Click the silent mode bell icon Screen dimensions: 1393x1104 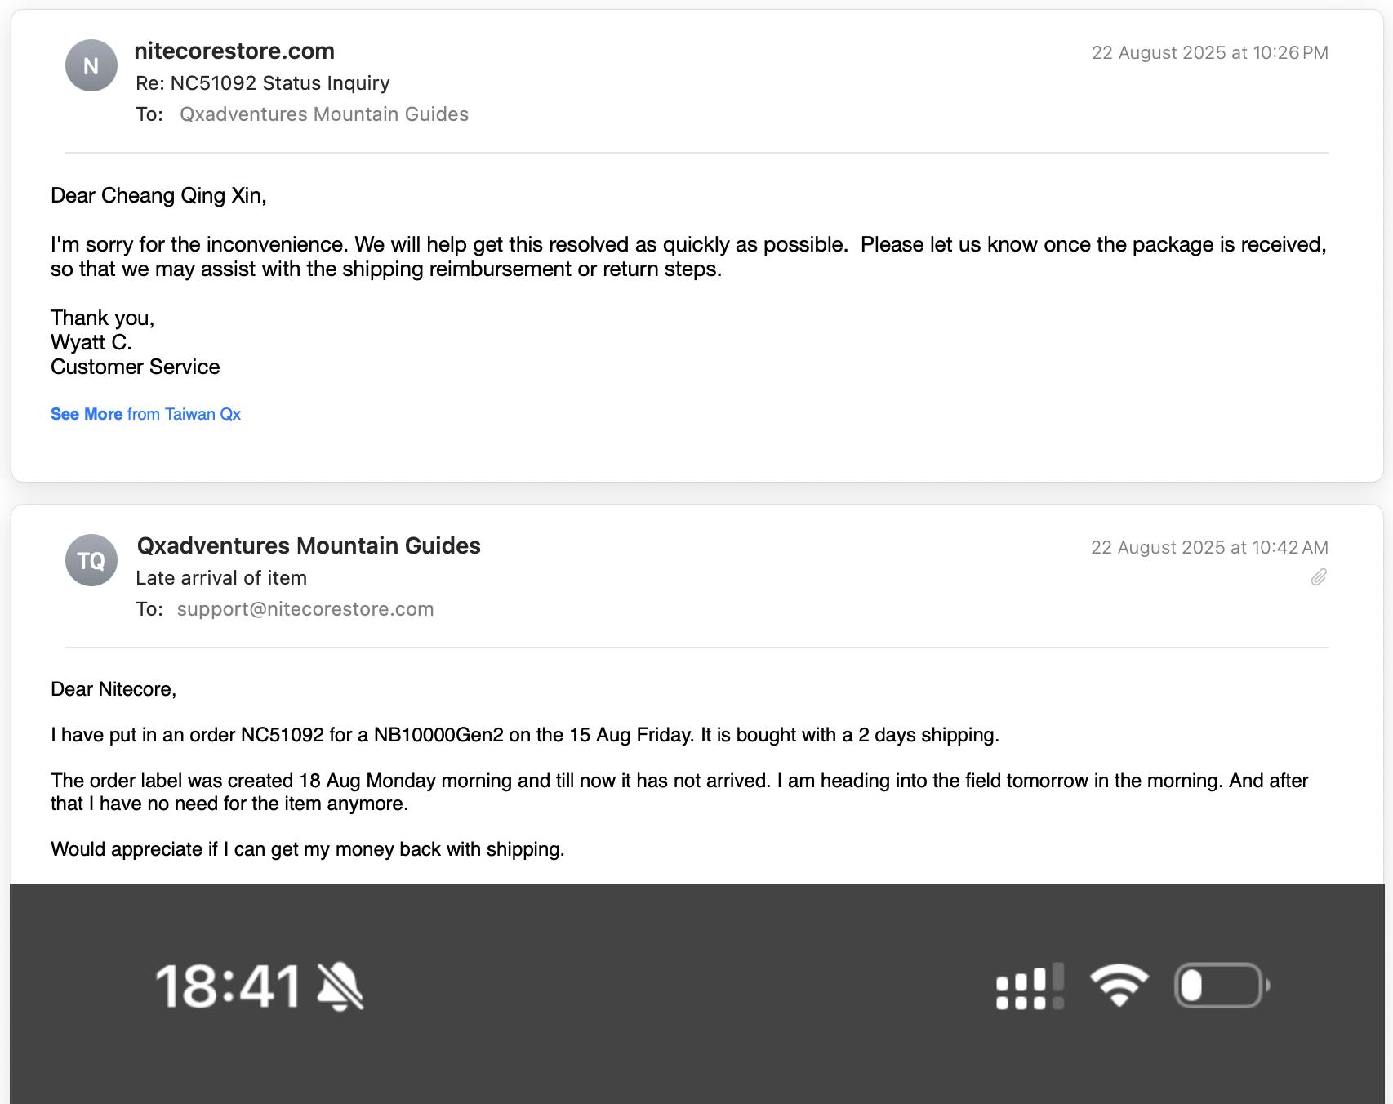pos(340,986)
